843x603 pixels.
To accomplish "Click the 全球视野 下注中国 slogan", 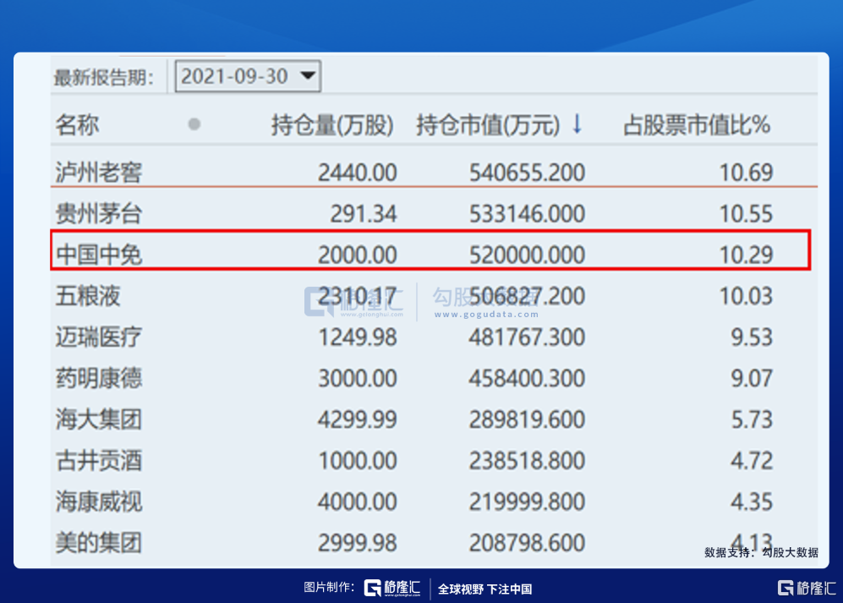I will click(x=485, y=589).
